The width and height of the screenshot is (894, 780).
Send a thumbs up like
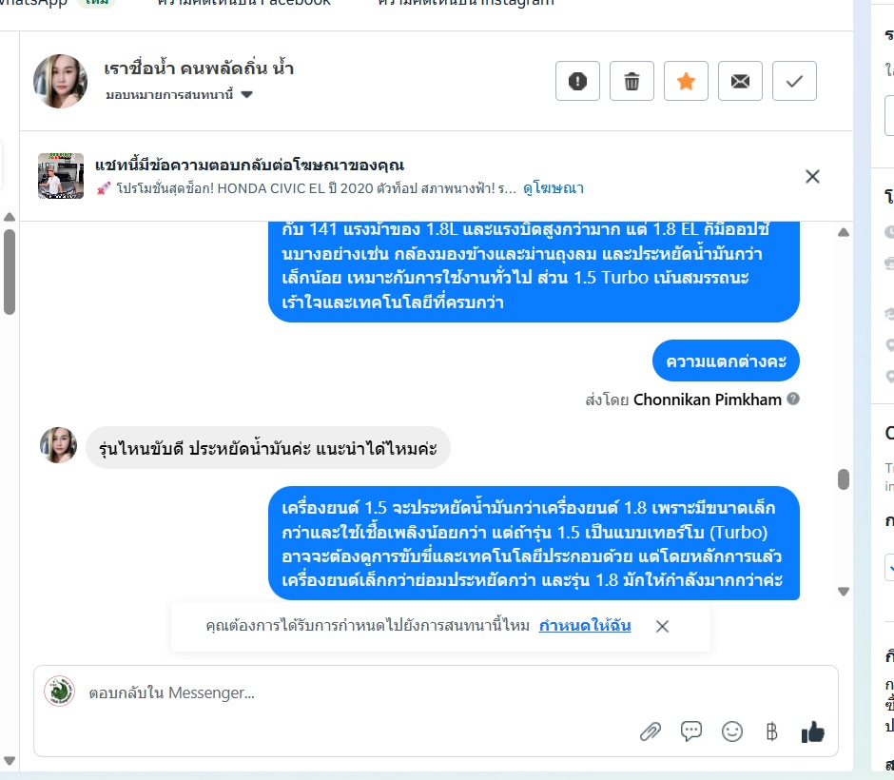click(812, 731)
